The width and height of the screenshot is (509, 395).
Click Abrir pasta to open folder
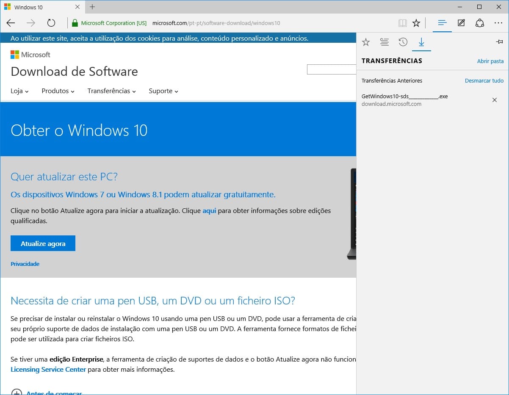pyautogui.click(x=490, y=61)
